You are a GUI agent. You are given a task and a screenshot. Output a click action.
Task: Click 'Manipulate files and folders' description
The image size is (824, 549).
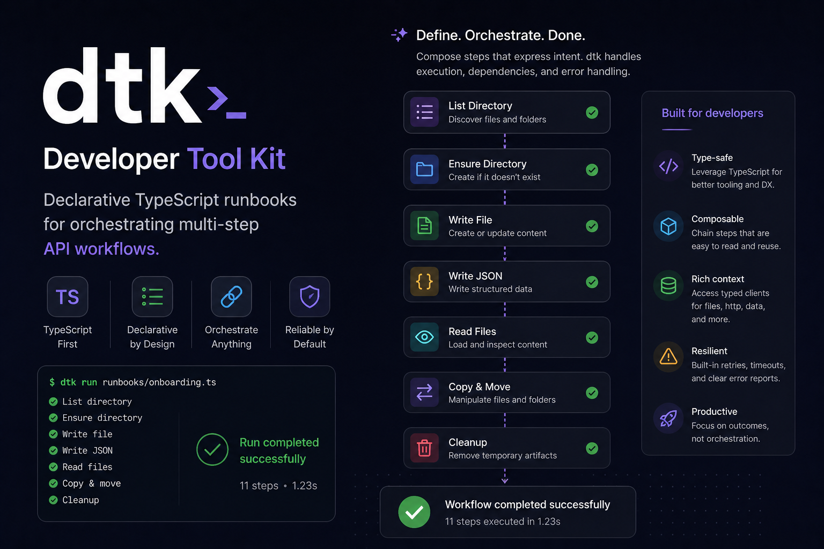click(x=502, y=400)
